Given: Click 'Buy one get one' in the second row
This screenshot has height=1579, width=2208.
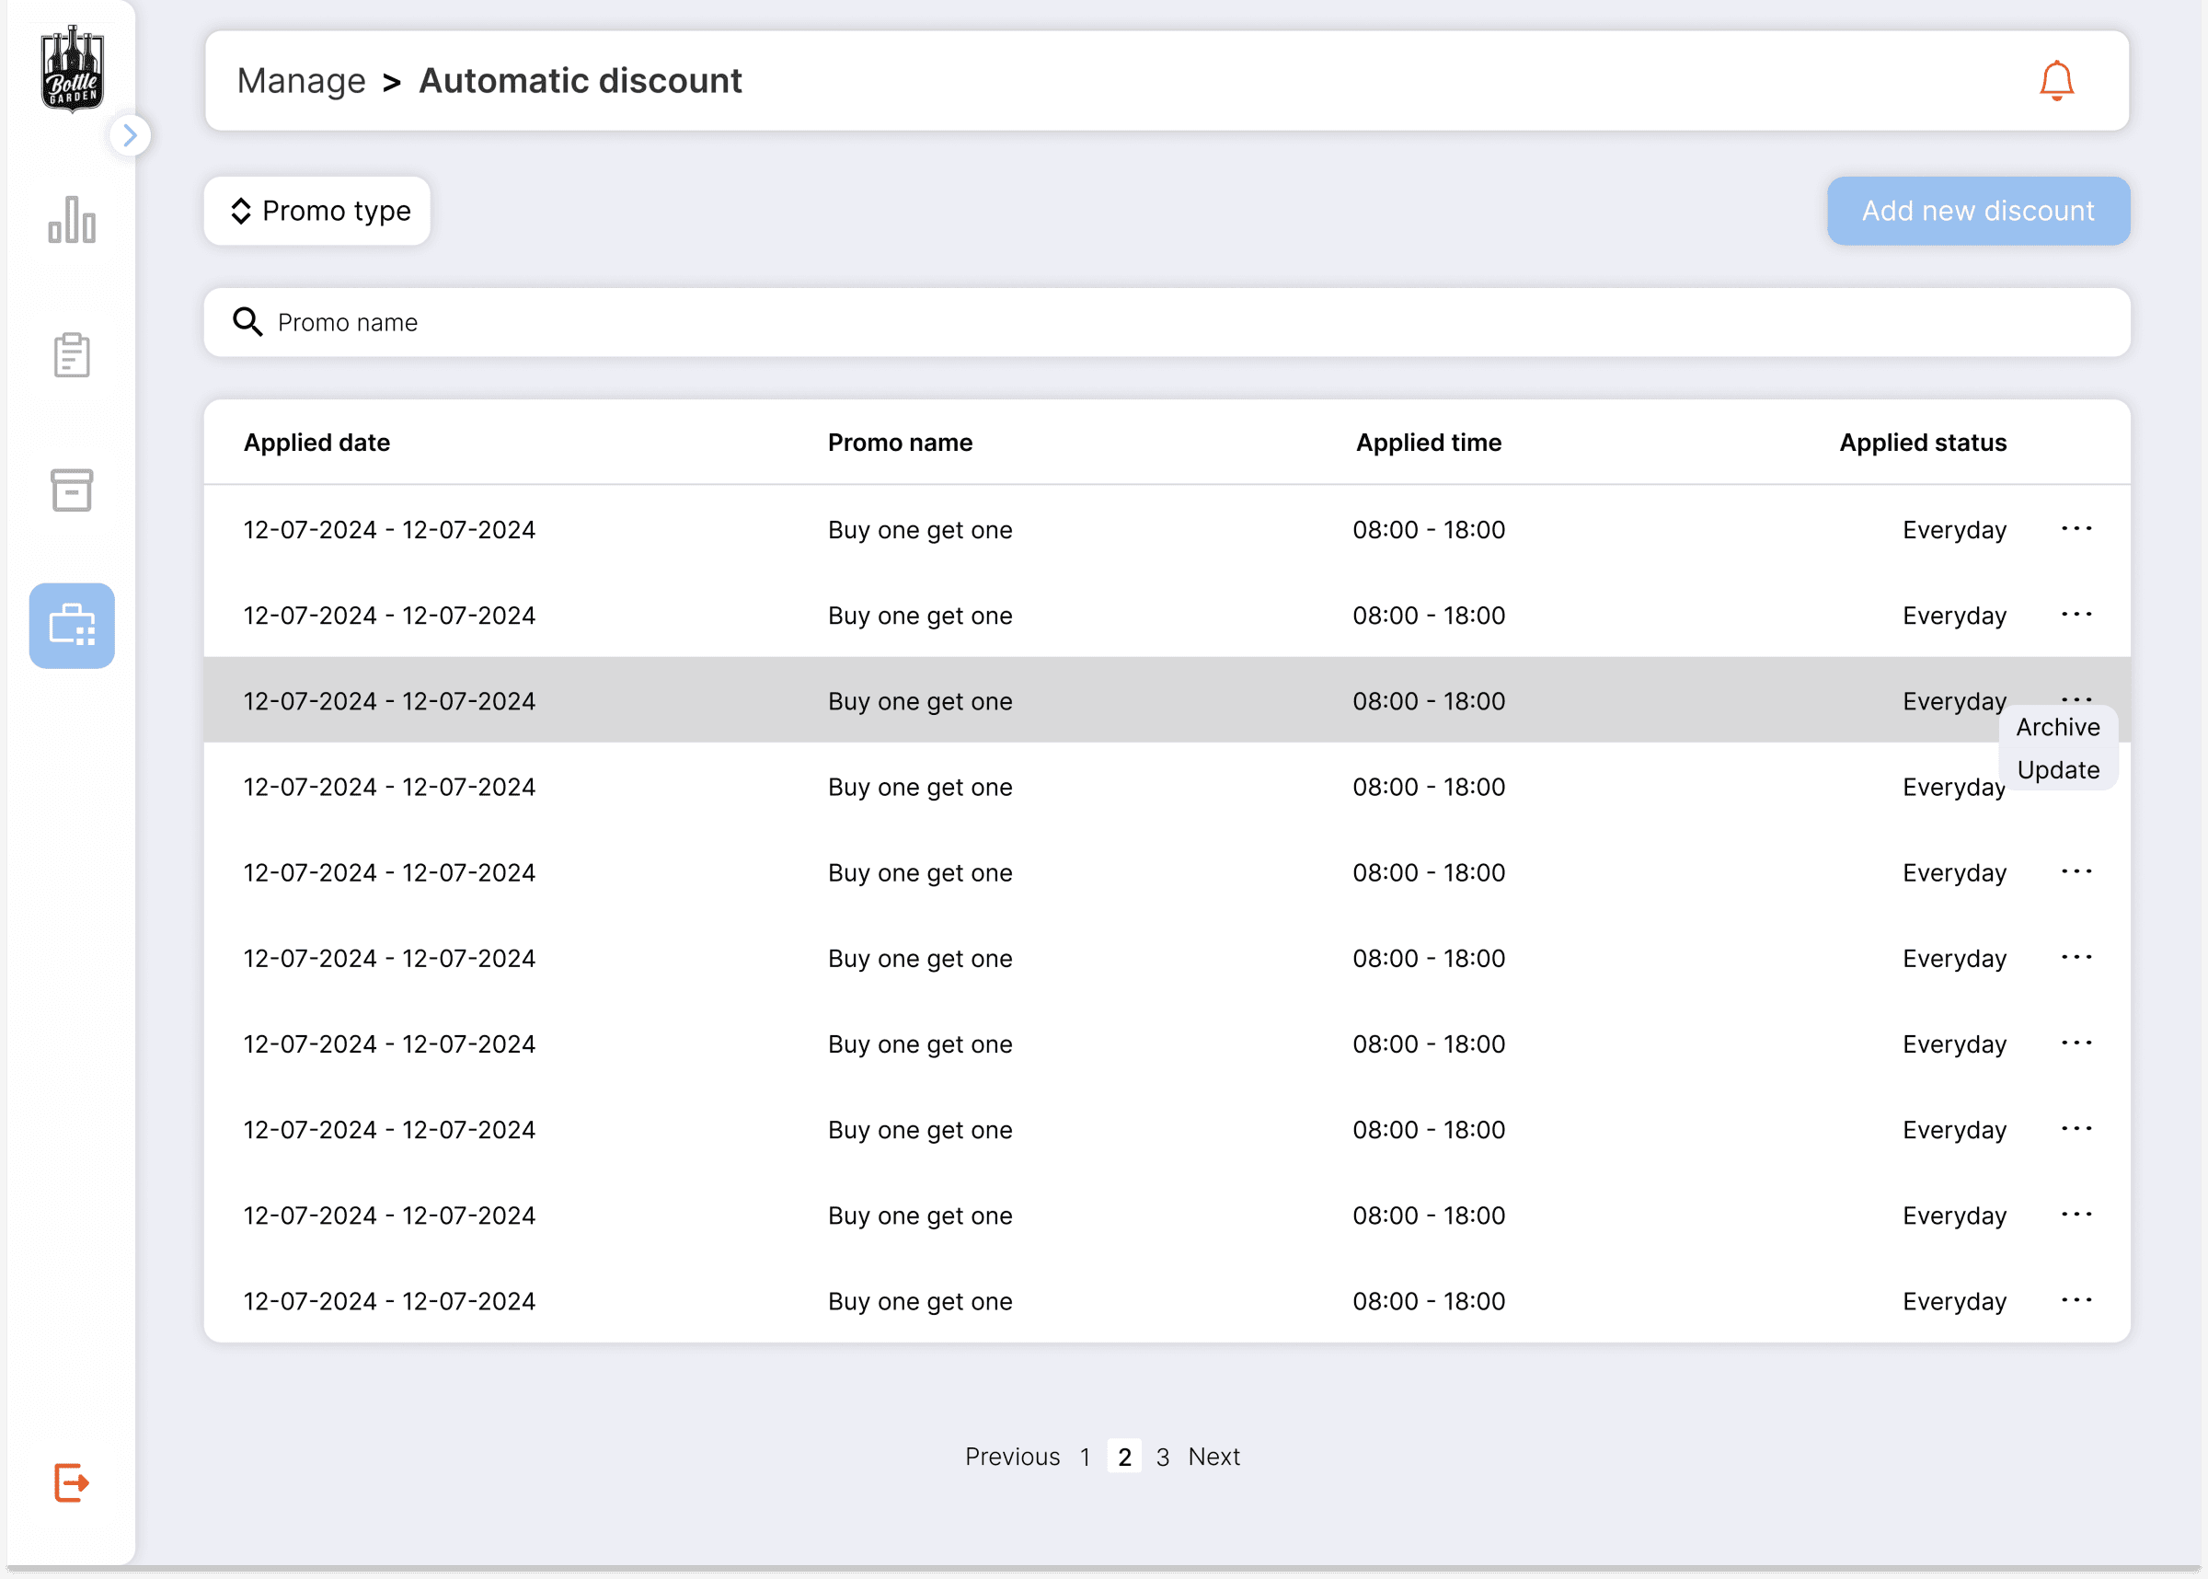Looking at the screenshot, I should (x=919, y=616).
